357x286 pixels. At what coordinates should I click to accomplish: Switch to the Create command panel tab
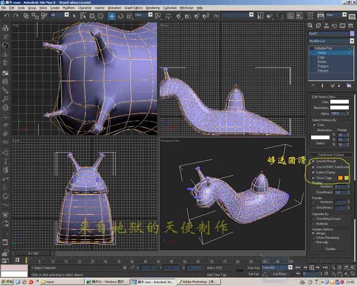point(310,25)
